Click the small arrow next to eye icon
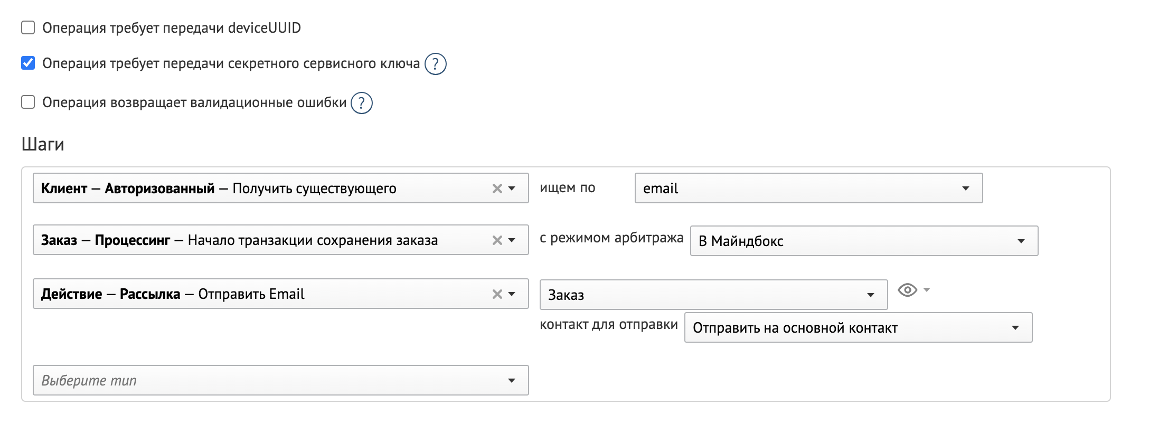This screenshot has width=1149, height=433. coord(926,289)
